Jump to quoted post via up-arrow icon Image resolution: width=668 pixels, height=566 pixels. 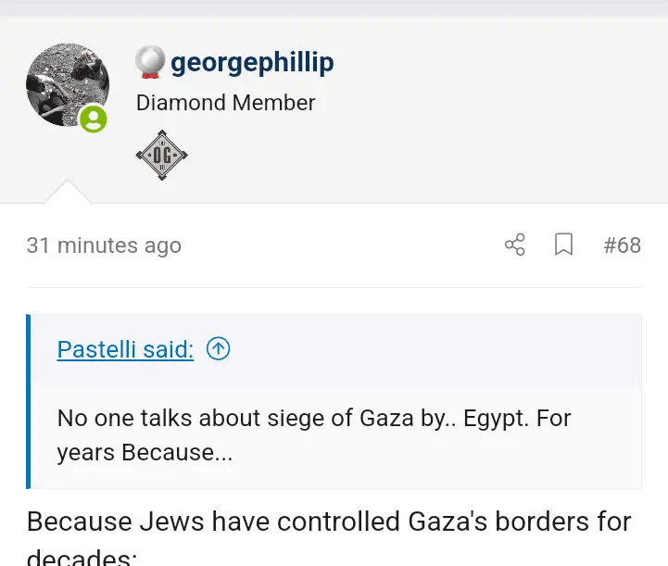tap(218, 349)
